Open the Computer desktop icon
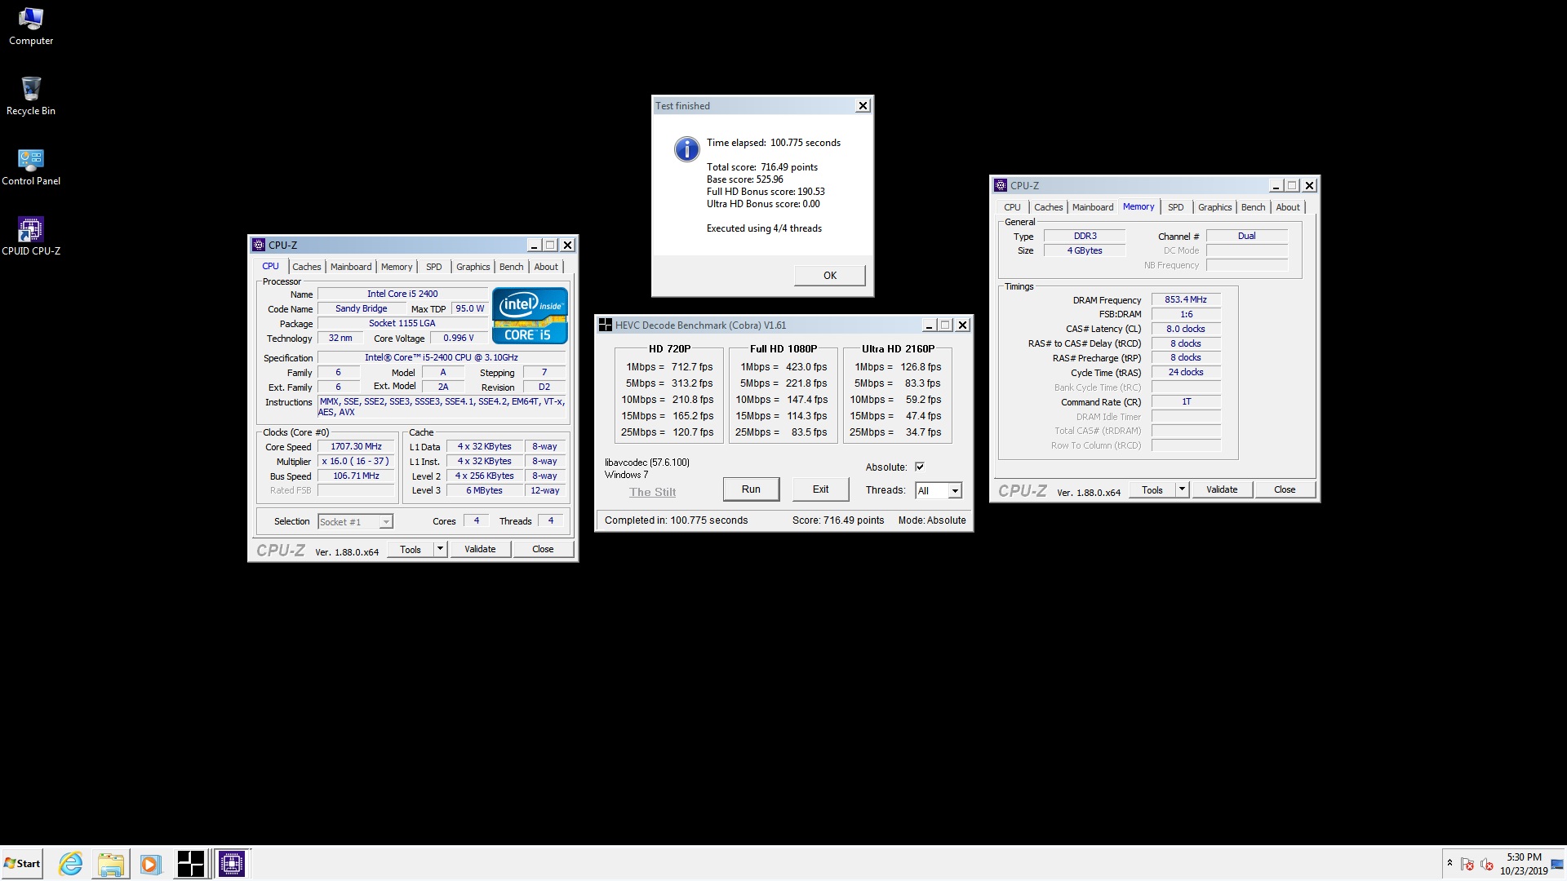Screen dimensions: 1567x881 tap(31, 26)
